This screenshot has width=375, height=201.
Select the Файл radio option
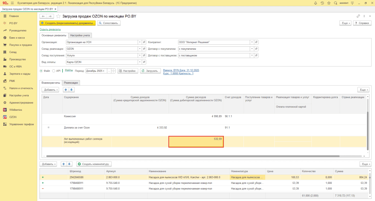pos(41,71)
